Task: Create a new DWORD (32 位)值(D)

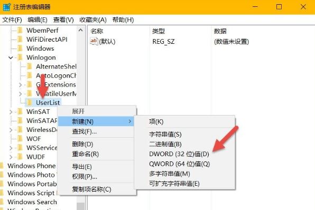Action: coord(184,154)
